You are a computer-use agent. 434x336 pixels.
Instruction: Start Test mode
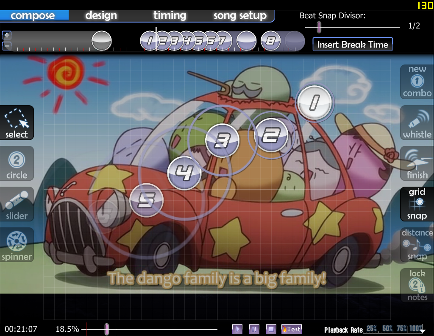291,329
